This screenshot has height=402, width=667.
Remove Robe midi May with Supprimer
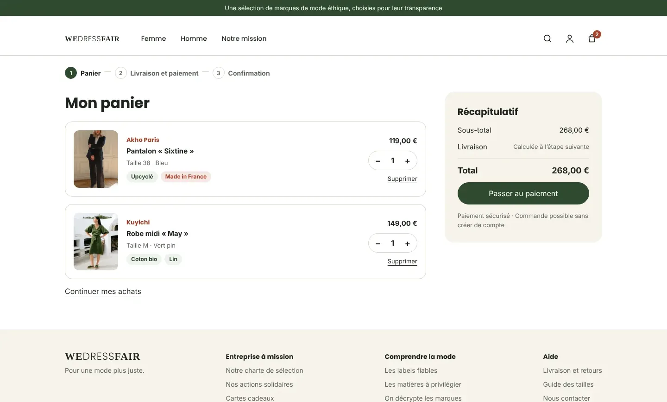[x=403, y=262]
